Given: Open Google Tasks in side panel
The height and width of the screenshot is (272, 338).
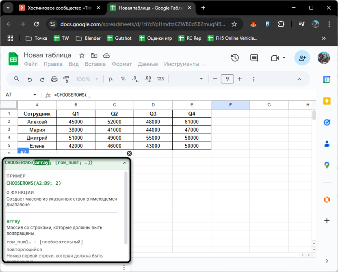Looking at the screenshot, I should coord(327,122).
